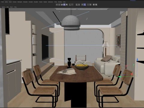This screenshot has width=144, height=108.
Task: Open the Animate menu
Action: click(31, 2)
